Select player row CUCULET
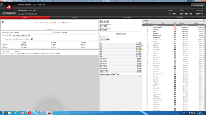206x115 pixels. [173, 52]
